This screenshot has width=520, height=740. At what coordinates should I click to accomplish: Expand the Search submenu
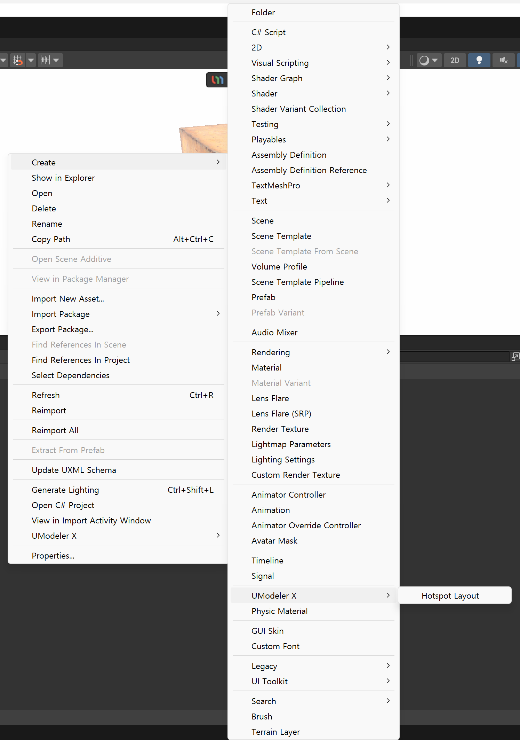pos(313,701)
